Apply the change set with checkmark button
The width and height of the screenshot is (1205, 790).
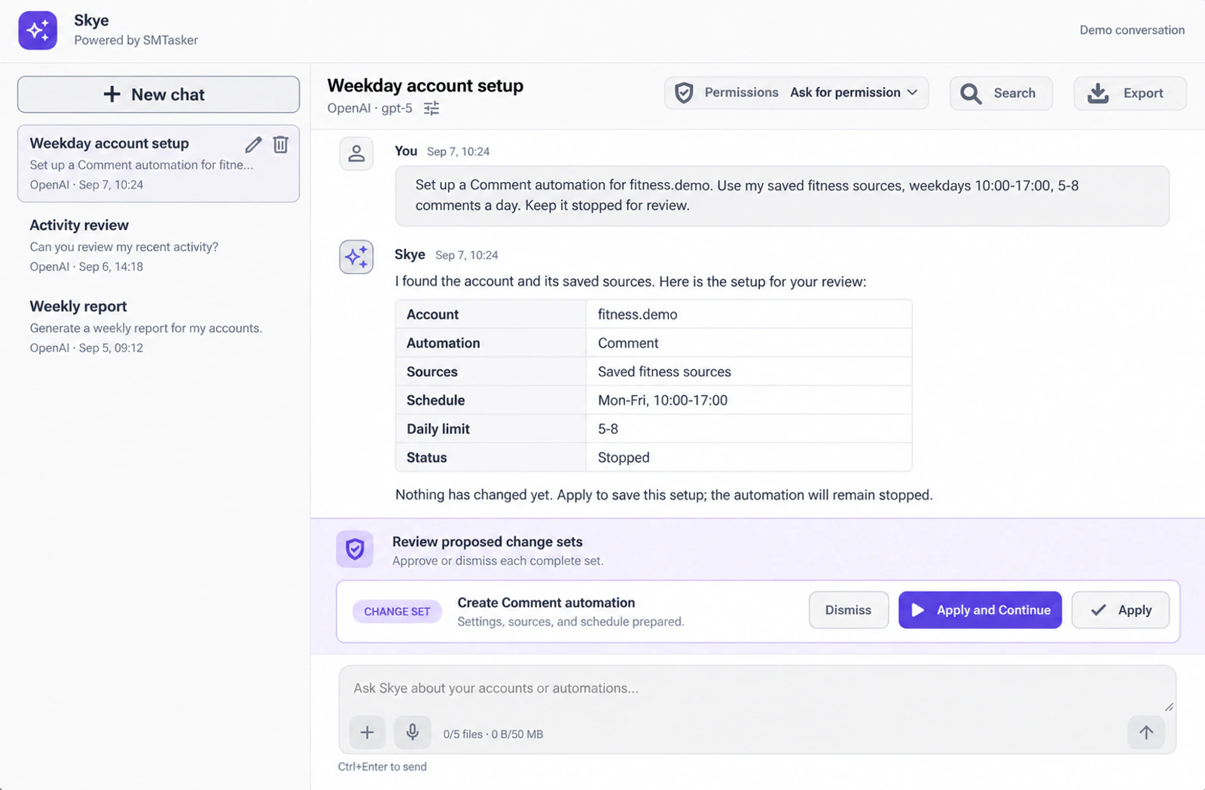tap(1121, 610)
